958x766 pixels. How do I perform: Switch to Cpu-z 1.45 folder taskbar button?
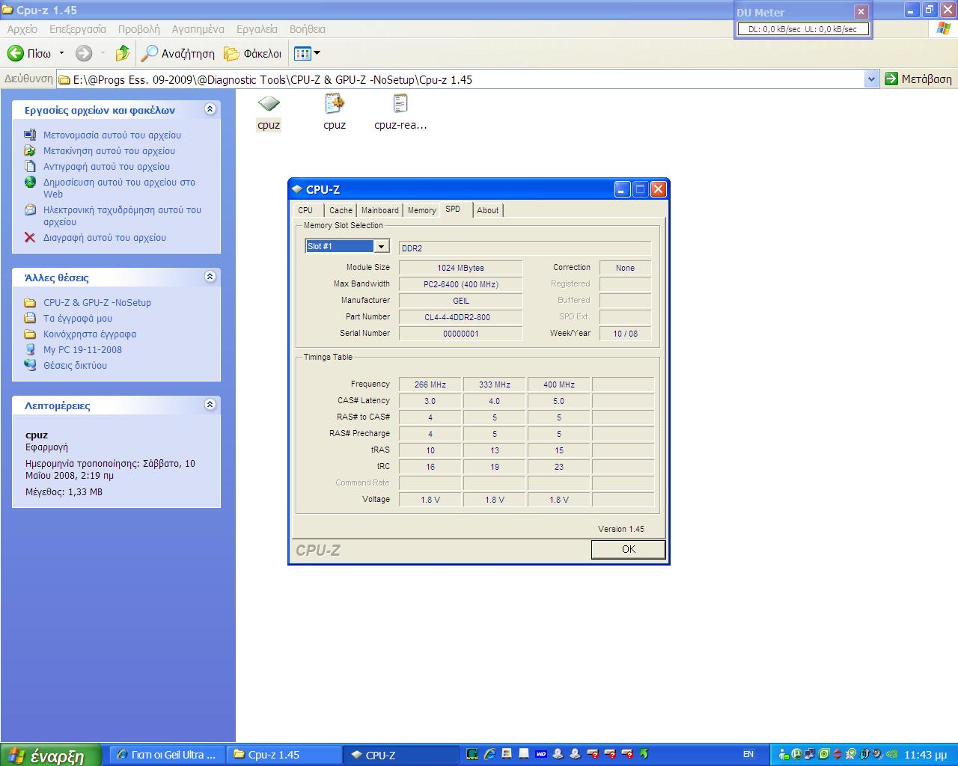284,755
